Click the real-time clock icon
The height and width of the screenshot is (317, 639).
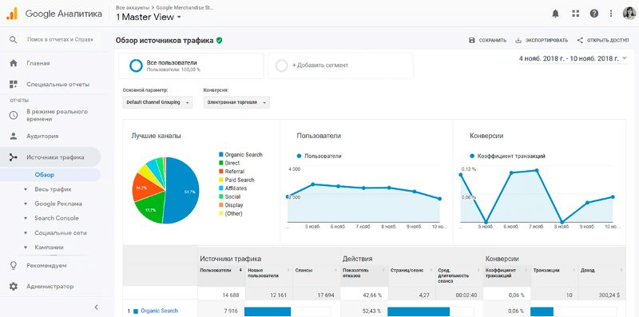(14, 115)
